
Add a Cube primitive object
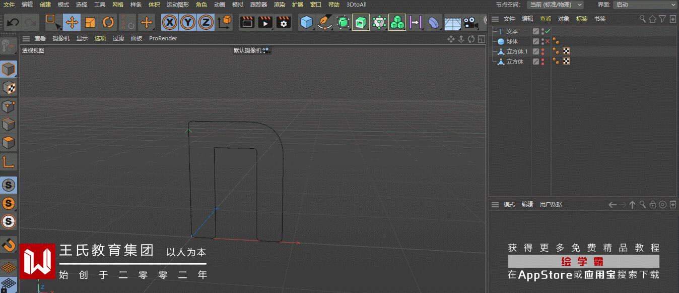(307, 22)
